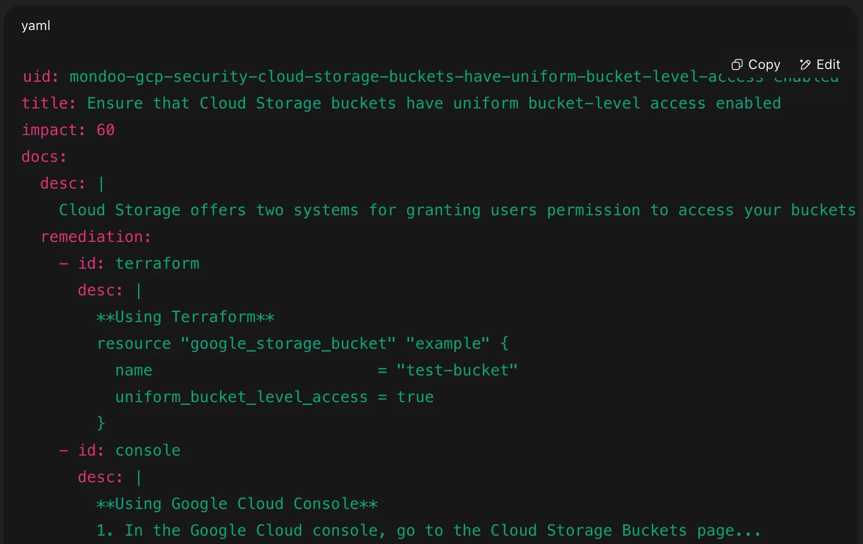Click the 'id: console' line
This screenshot has height=544, width=863.
120,451
